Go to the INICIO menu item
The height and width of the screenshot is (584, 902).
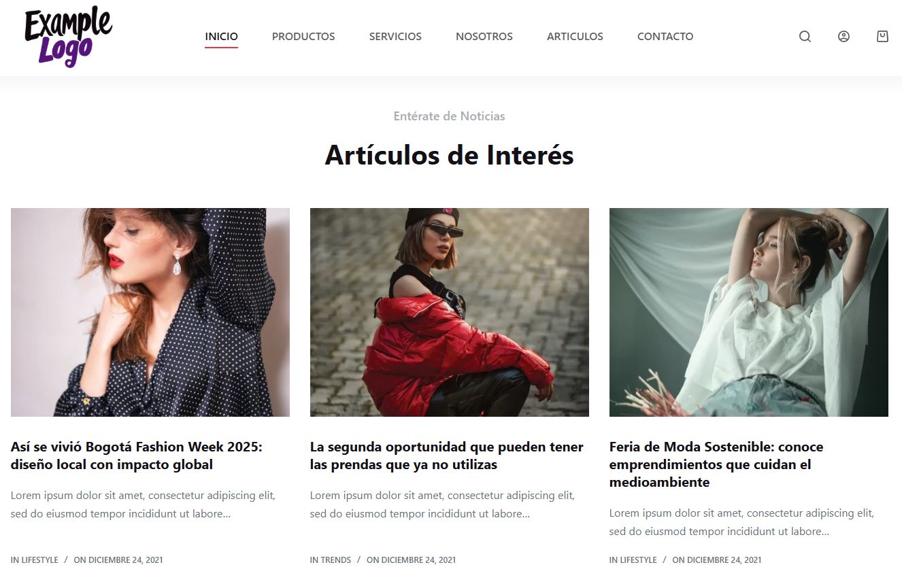pos(222,37)
